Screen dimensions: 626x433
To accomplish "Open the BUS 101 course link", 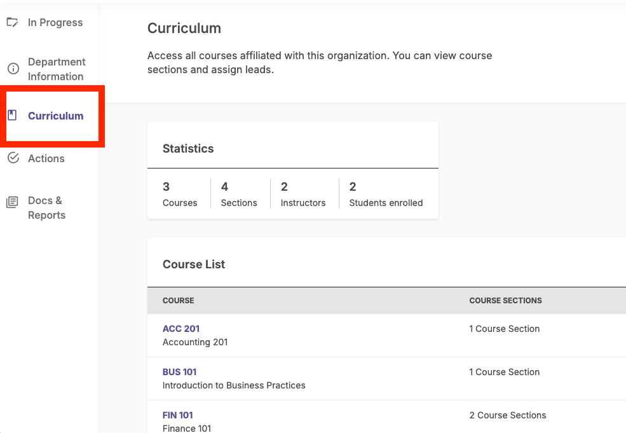I will pos(179,372).
